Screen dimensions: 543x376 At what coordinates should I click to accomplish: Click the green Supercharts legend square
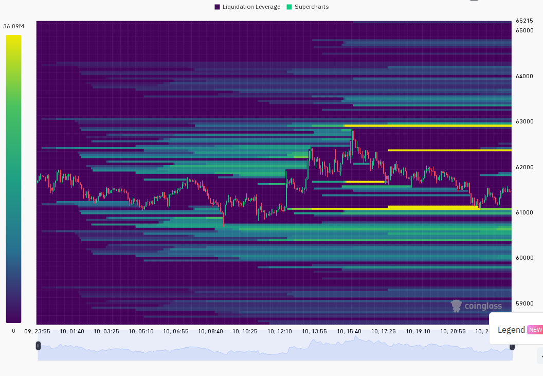click(x=289, y=7)
